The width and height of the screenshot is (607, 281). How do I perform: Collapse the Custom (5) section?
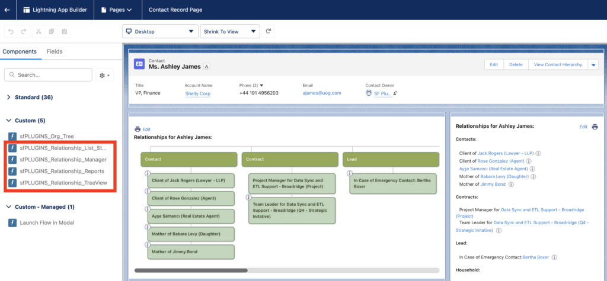(9, 121)
